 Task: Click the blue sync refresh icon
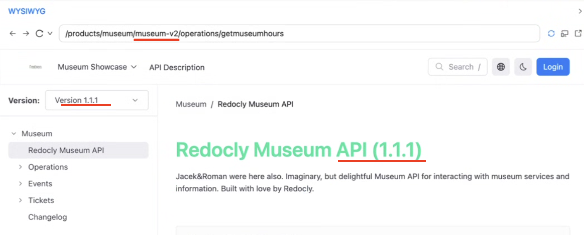[x=551, y=34]
